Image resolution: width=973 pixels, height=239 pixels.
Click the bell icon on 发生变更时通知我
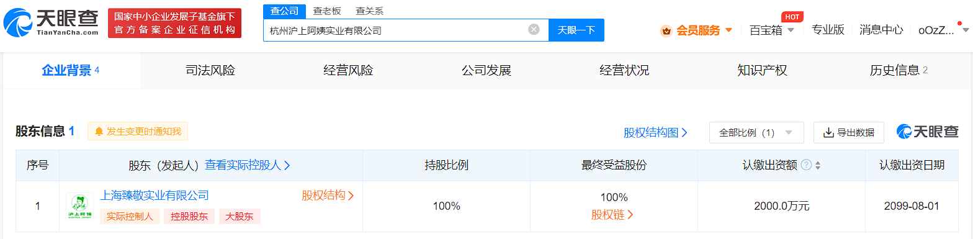(x=99, y=132)
